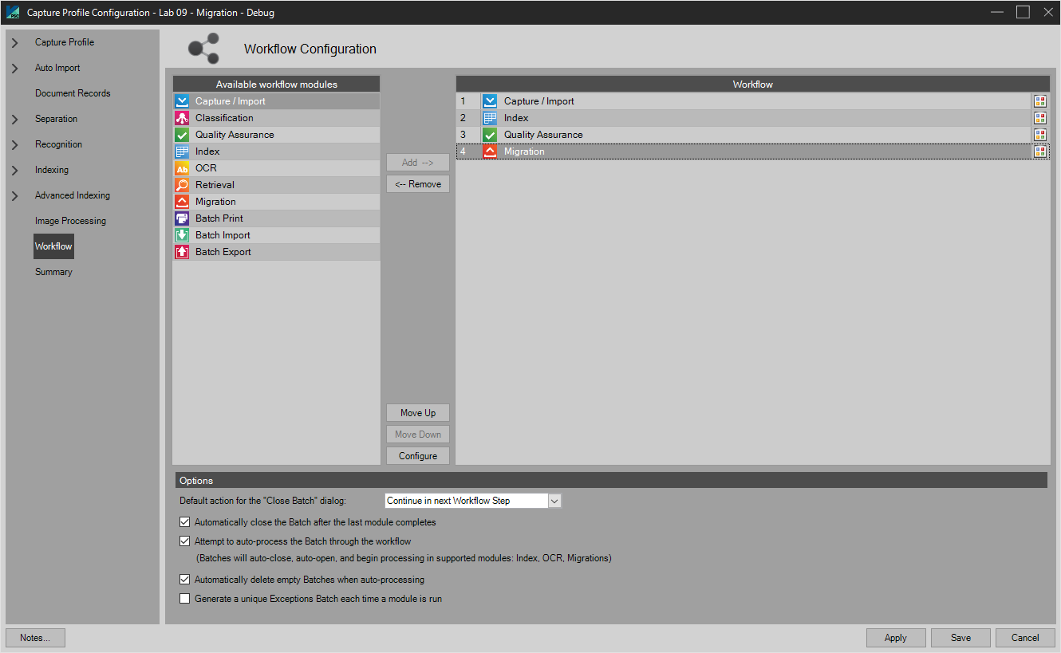The width and height of the screenshot is (1061, 653).
Task: Toggle auto-process Batch through the workflow
Action: (185, 541)
